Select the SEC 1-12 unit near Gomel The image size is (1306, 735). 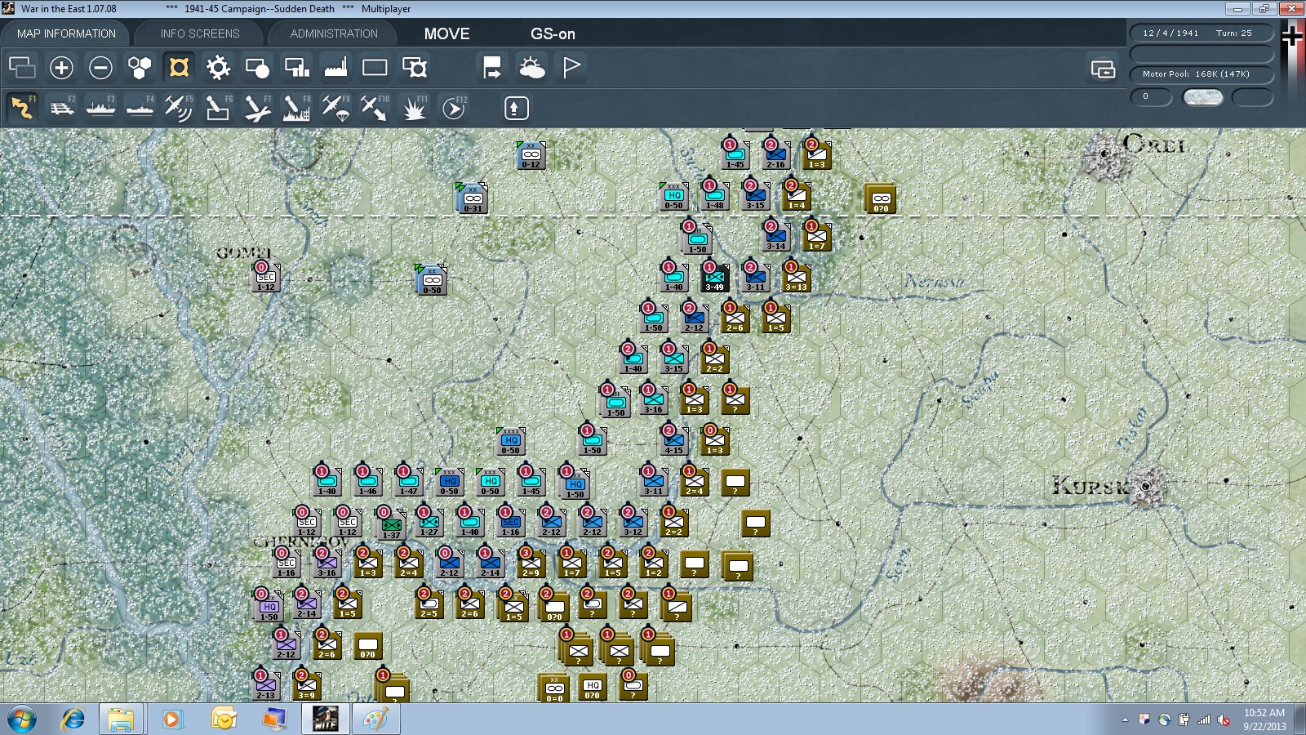click(x=266, y=278)
